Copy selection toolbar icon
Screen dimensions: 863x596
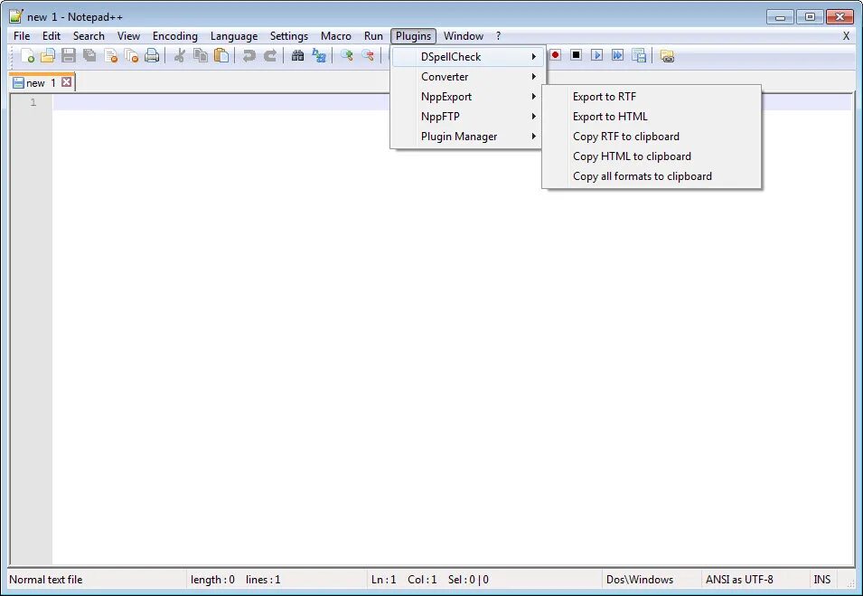pyautogui.click(x=201, y=56)
